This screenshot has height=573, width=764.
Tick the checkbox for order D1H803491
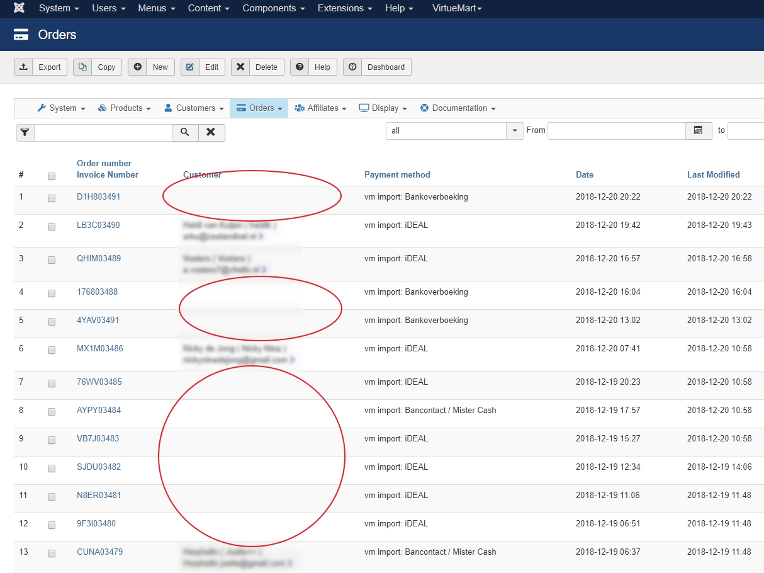point(52,198)
